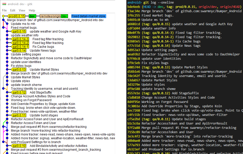Select commit 'Refactor AccessToken and User and ApiErrorResult' in gitk

pyautogui.click(x=47, y=119)
